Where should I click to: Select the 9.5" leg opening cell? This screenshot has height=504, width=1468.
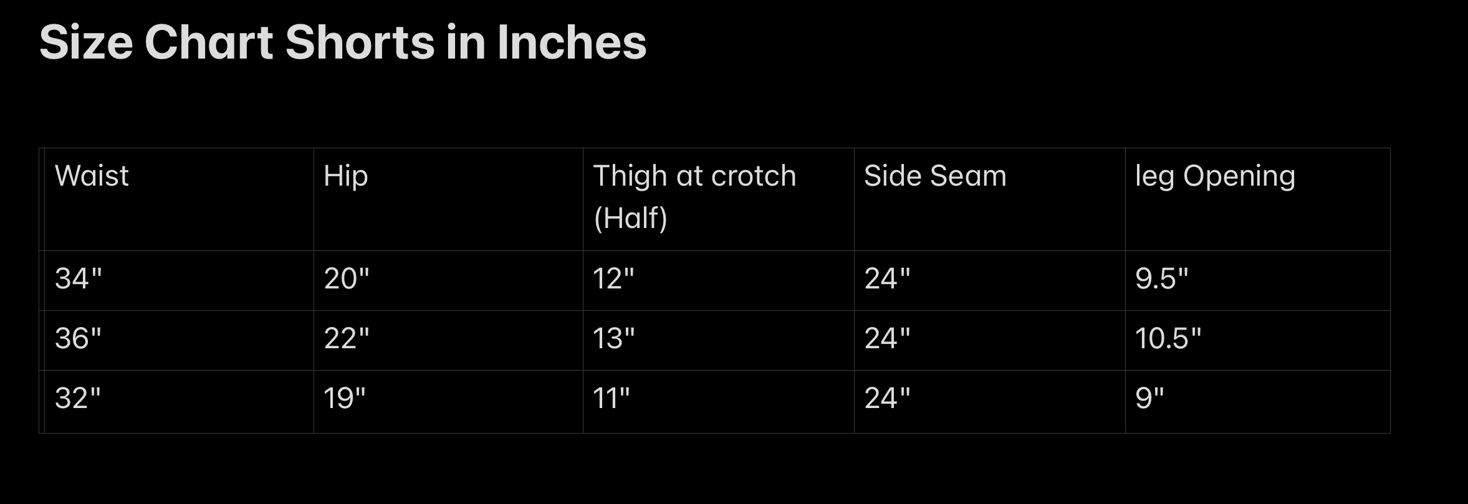point(1161,278)
